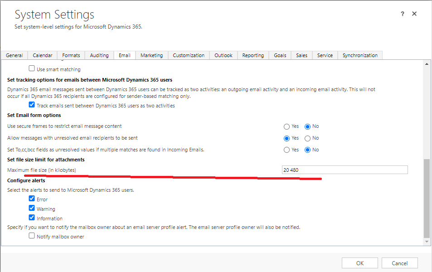432x272 pixels.
Task: Click the vertical scrollbar thumb
Action: [427, 198]
